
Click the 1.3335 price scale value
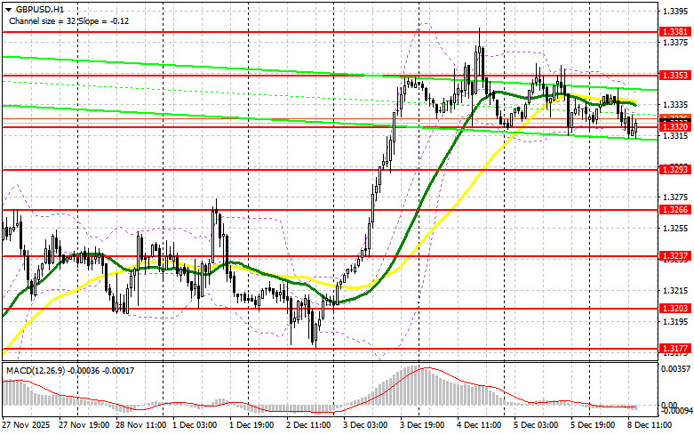(x=675, y=105)
